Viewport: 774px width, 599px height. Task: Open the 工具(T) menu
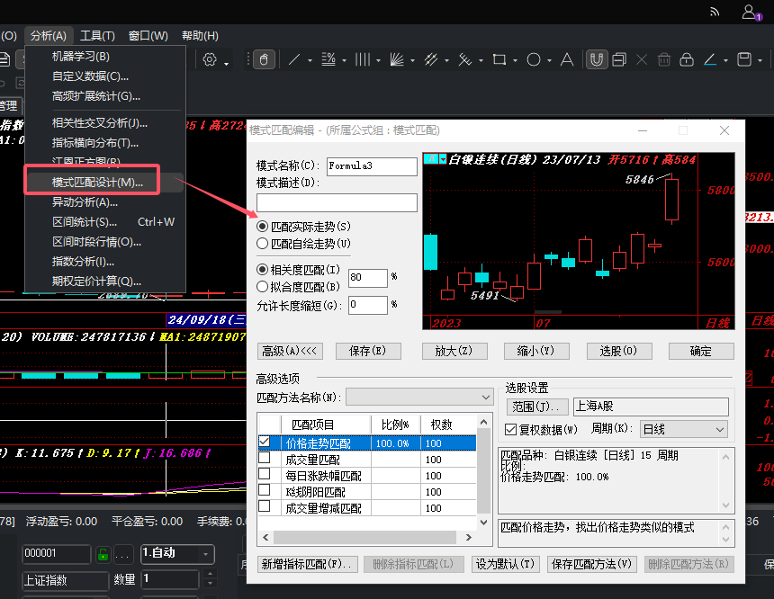pyautogui.click(x=97, y=36)
